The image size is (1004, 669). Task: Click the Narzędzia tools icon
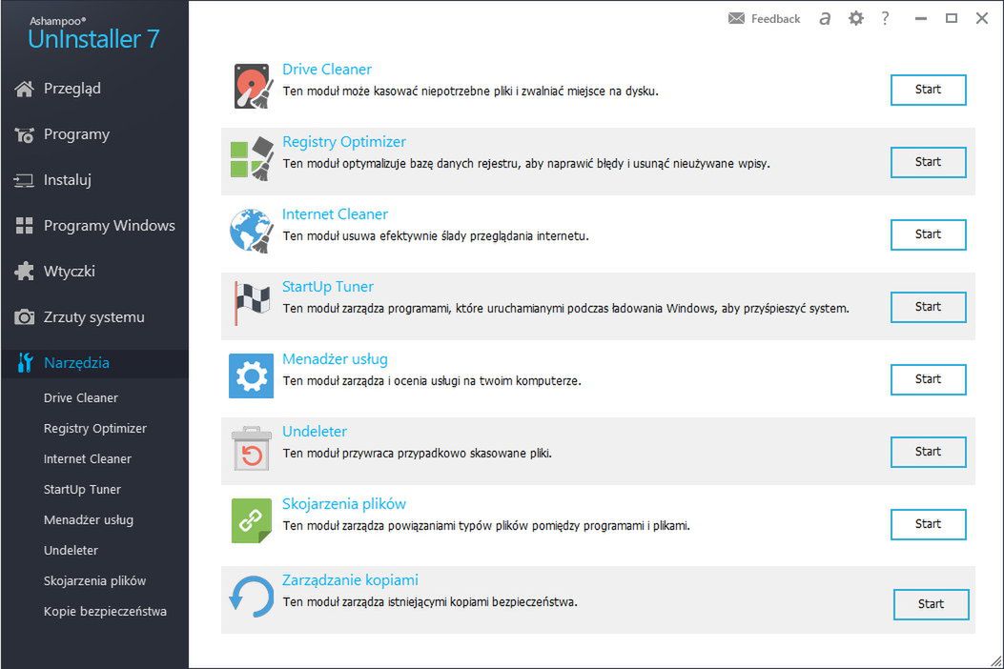[25, 362]
